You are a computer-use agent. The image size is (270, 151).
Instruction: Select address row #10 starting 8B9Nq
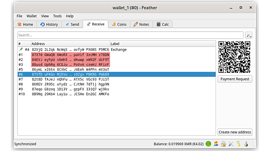(65, 94)
